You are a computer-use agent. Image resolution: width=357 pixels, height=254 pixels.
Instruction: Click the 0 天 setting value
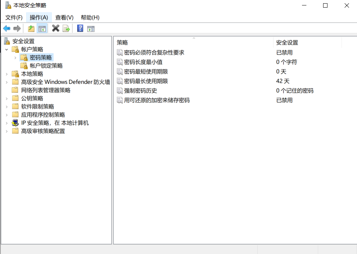pyautogui.click(x=281, y=72)
